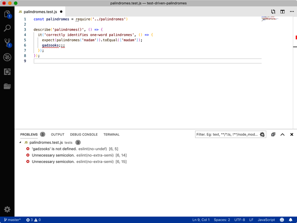Open the more actions ellipsis menu
This screenshot has width=297, height=223.
[292, 12]
